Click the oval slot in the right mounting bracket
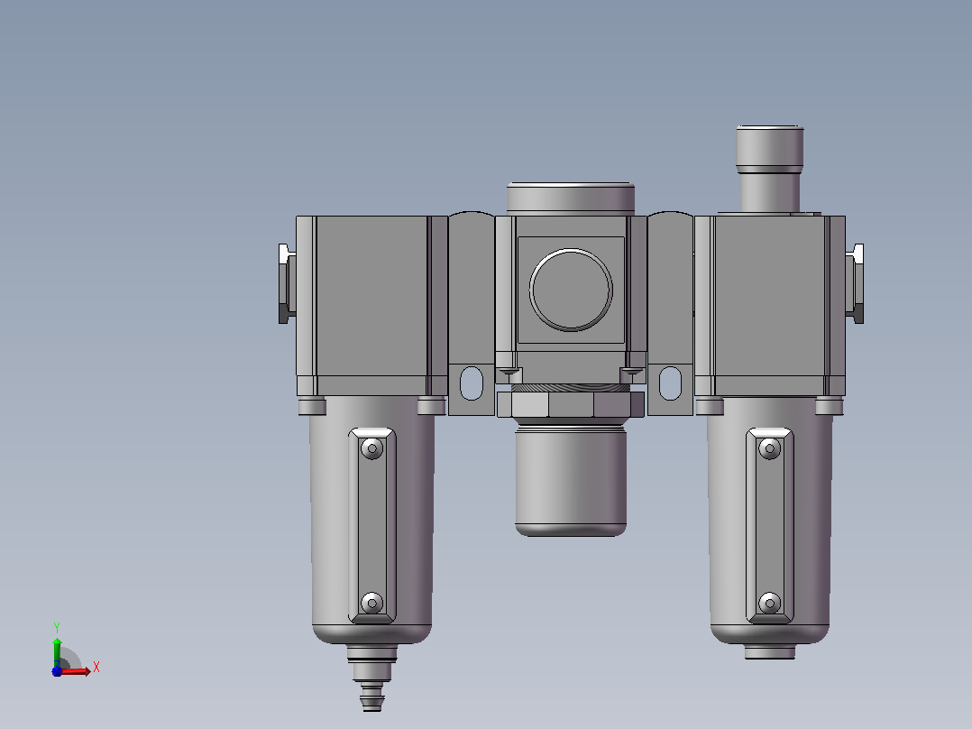 click(x=670, y=383)
